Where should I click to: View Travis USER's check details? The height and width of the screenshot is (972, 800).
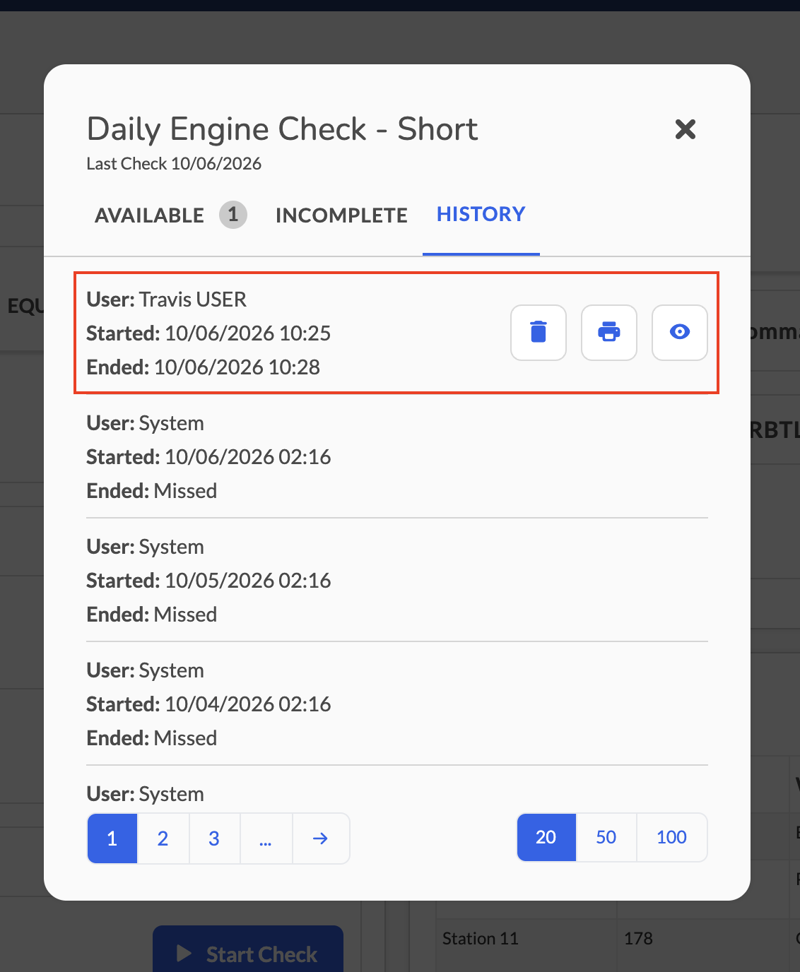pyautogui.click(x=680, y=333)
